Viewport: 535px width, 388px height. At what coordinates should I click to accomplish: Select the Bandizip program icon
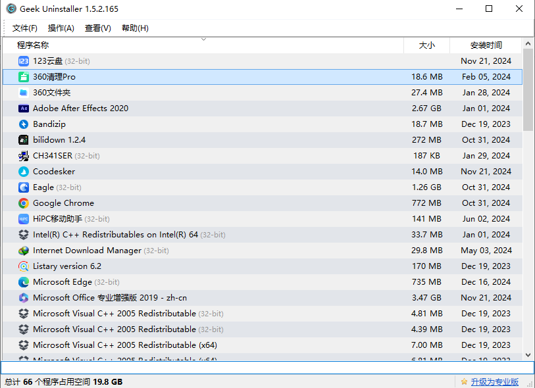point(24,124)
